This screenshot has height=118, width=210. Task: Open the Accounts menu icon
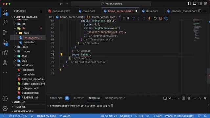pyautogui.click(x=5, y=98)
